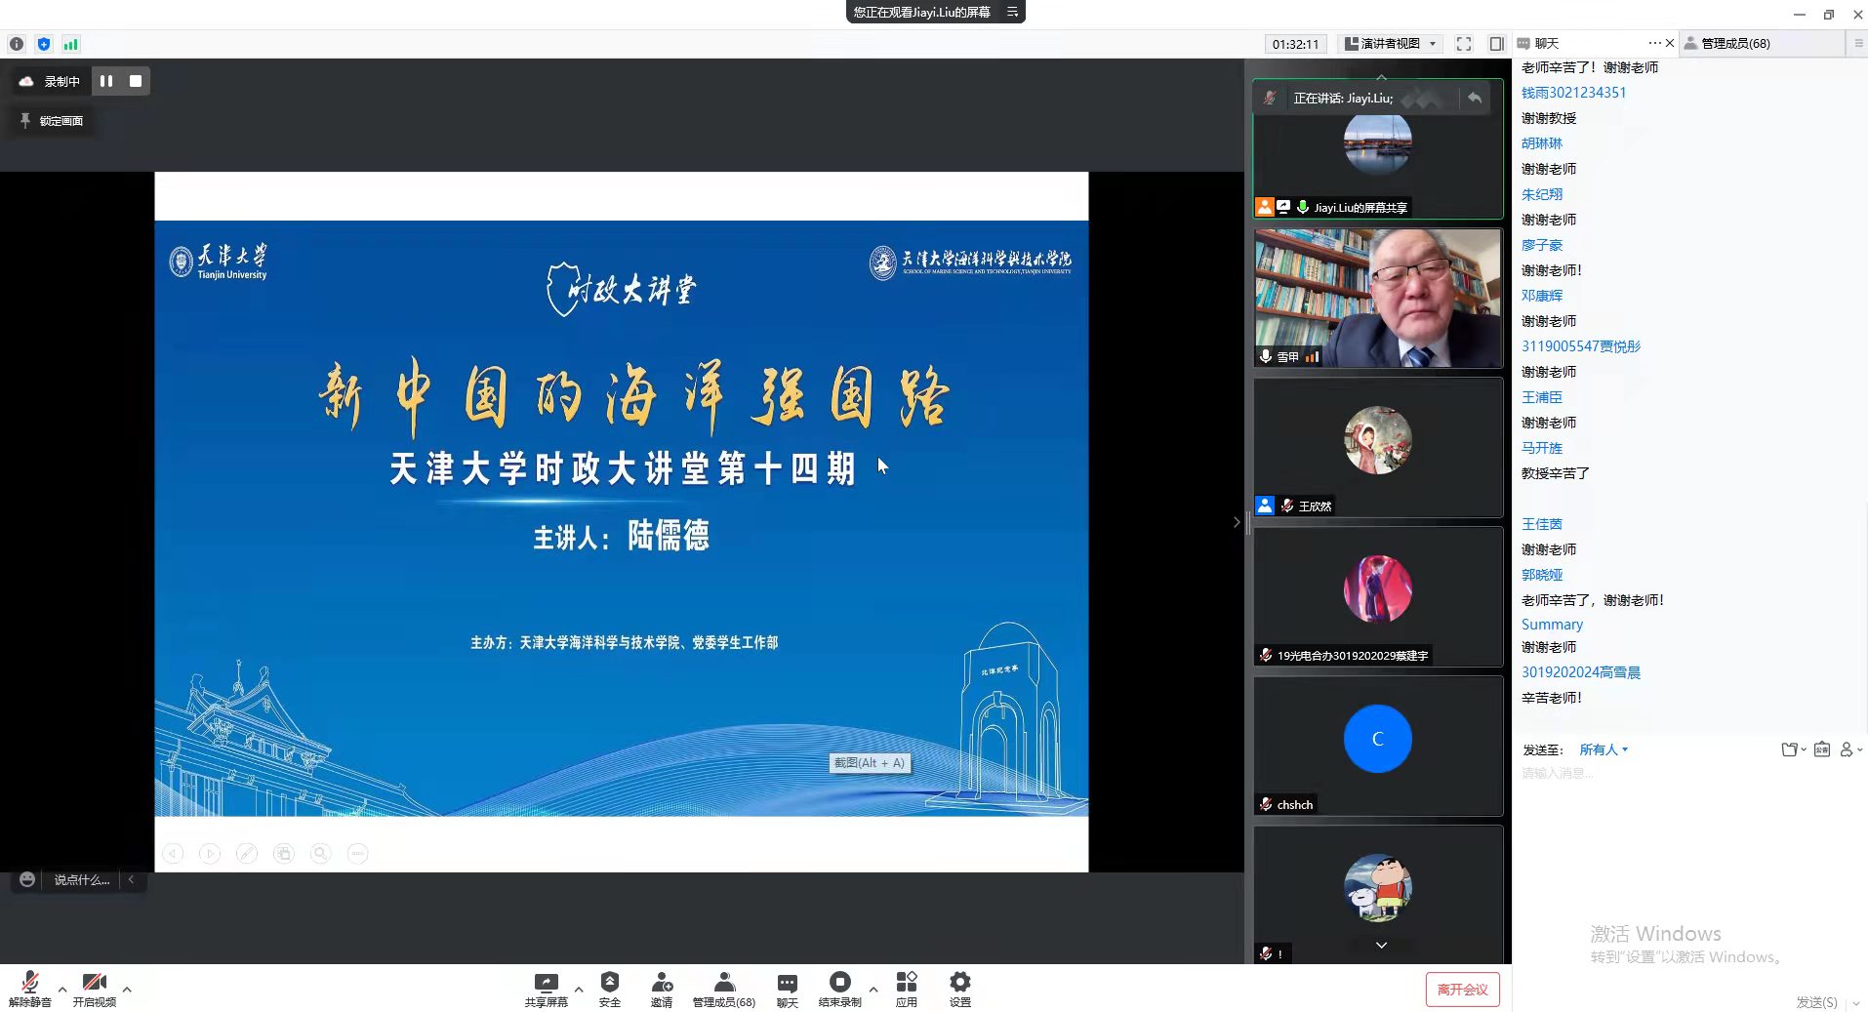
Task: Open manage members (68) toolbar button
Action: pyautogui.click(x=724, y=989)
